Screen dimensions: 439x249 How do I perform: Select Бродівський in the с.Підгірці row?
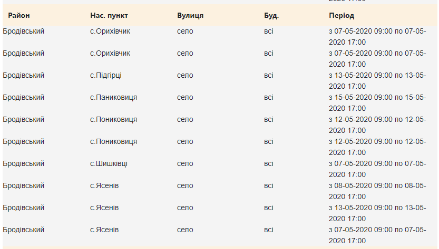[x=23, y=76]
